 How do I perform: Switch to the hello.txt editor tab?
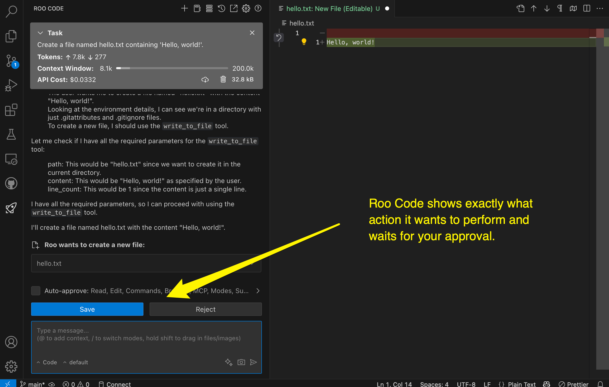pos(329,8)
